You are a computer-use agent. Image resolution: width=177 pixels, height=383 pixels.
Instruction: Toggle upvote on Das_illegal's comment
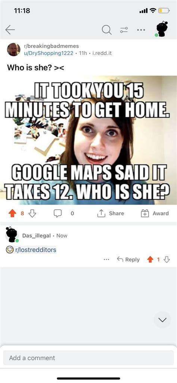pyautogui.click(x=150, y=259)
